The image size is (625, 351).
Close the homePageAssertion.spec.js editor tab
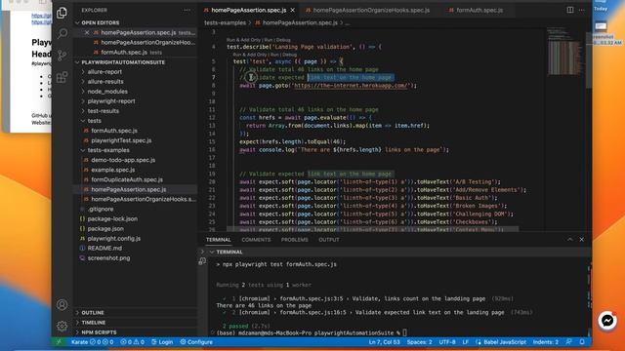pyautogui.click(x=293, y=10)
